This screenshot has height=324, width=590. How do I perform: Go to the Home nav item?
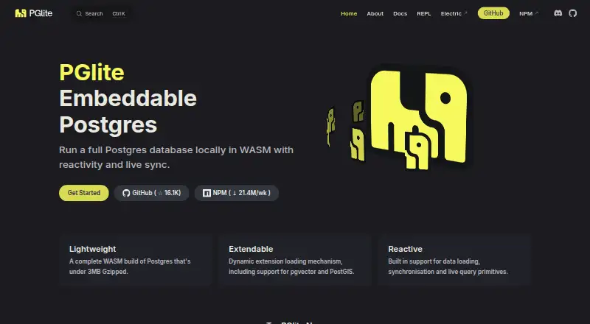(x=349, y=13)
